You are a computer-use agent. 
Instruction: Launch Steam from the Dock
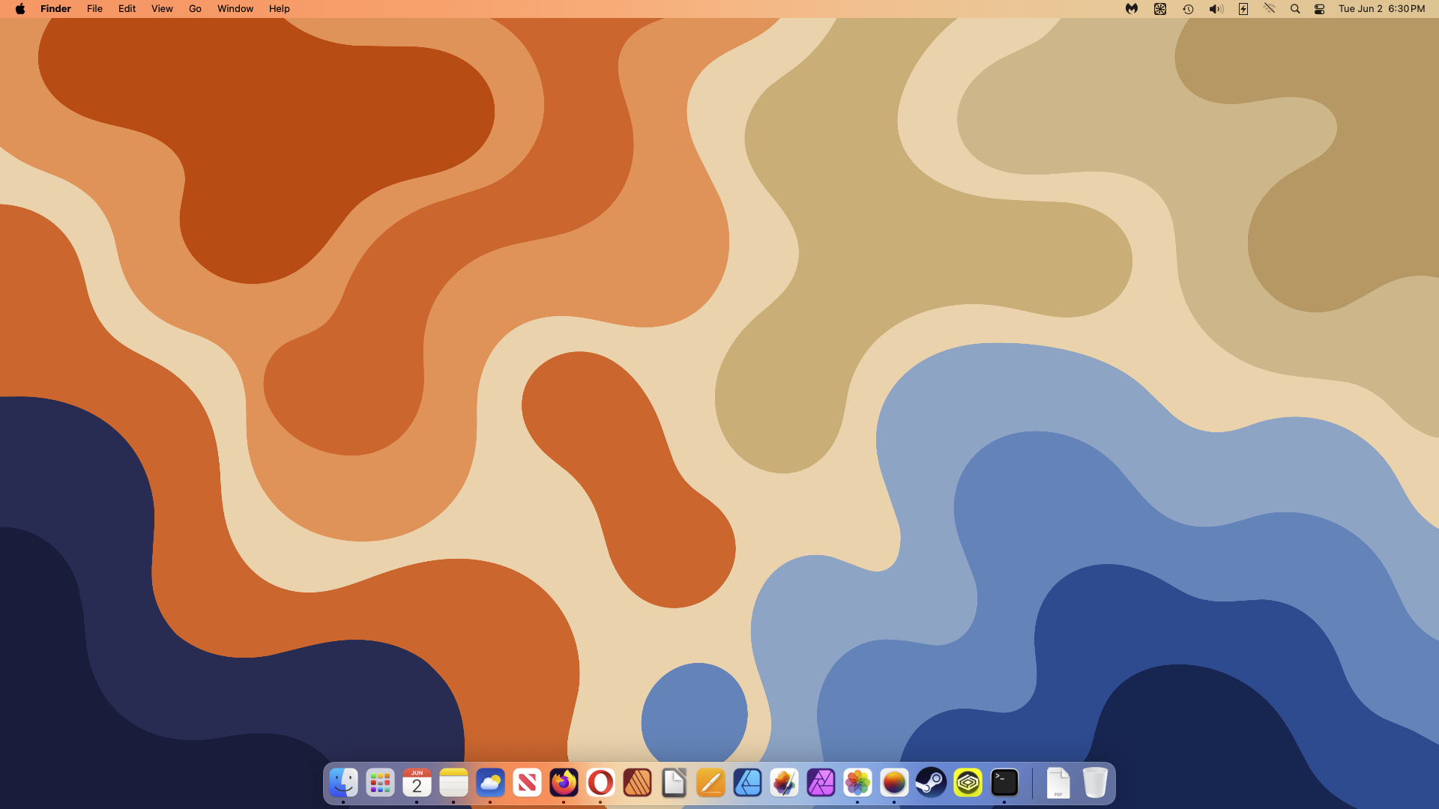pyautogui.click(x=932, y=784)
